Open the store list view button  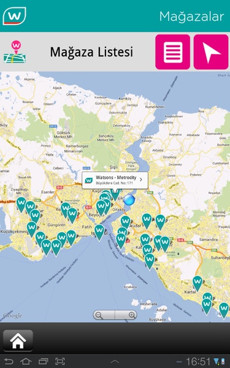pos(173,52)
